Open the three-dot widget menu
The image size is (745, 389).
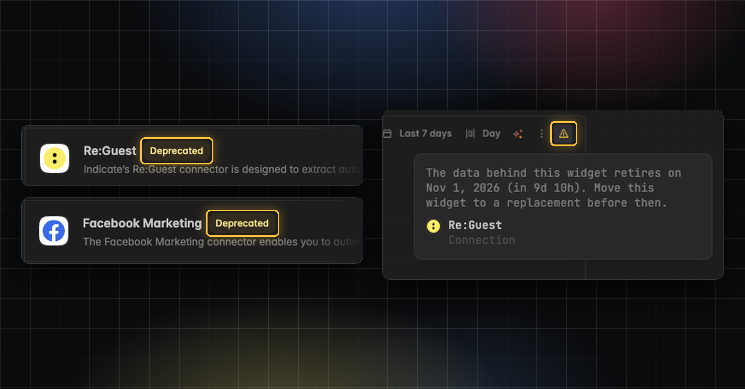tap(541, 134)
